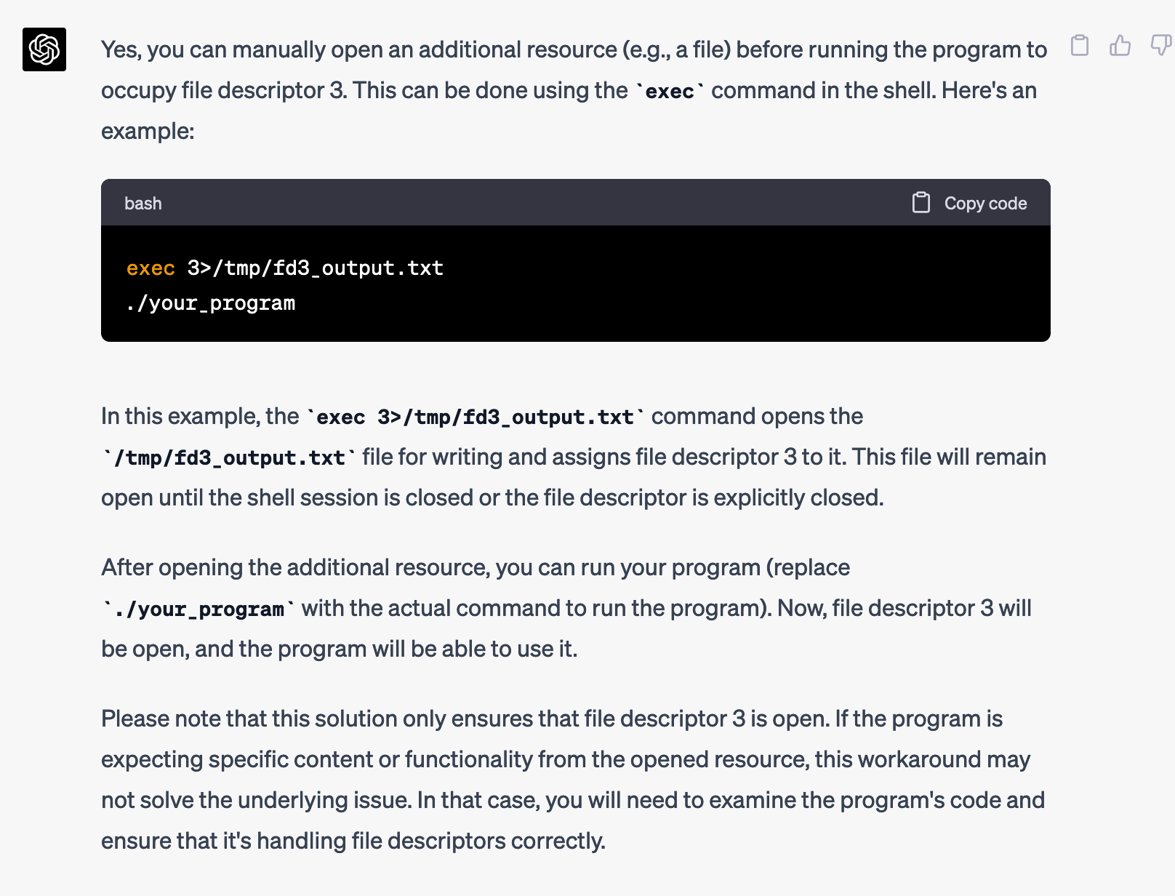
Task: Click the ChatGPT logo avatar
Action: point(44,49)
